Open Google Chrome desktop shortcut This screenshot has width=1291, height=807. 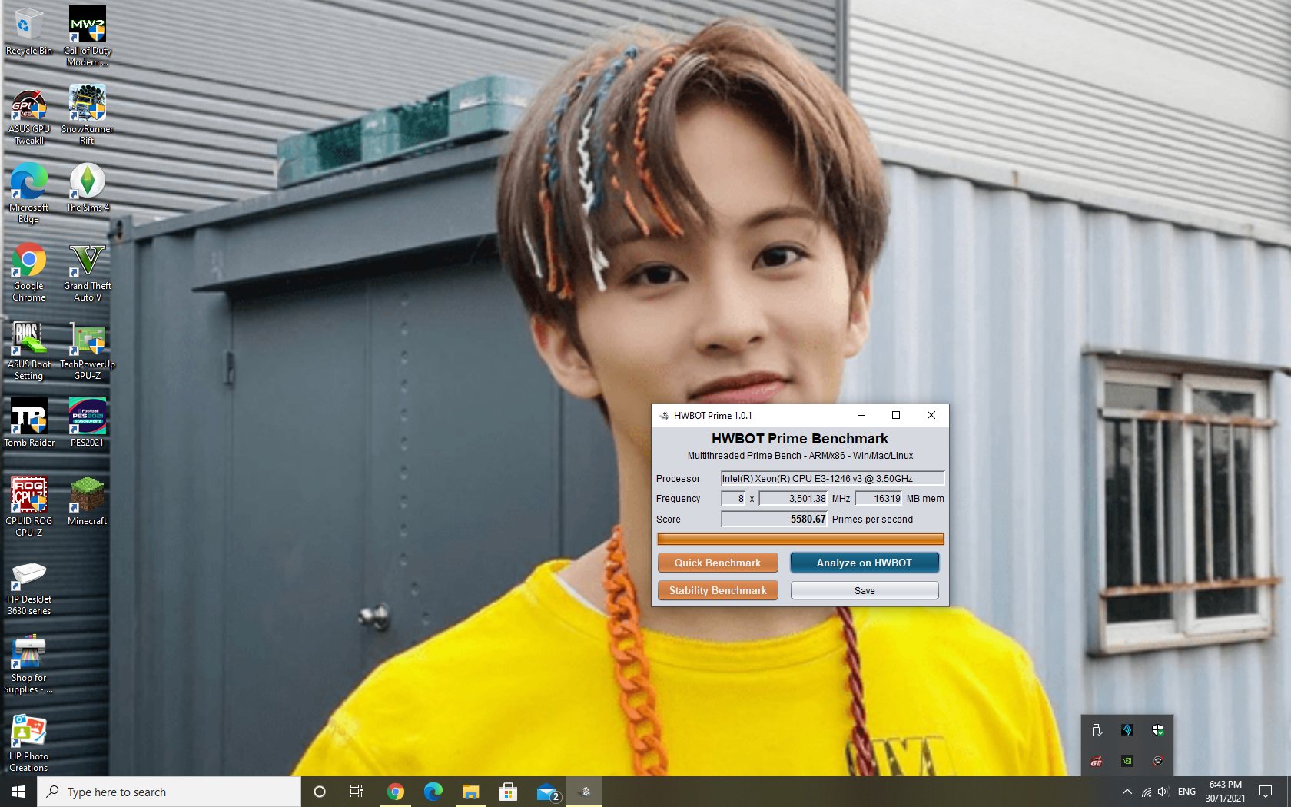coord(29,272)
